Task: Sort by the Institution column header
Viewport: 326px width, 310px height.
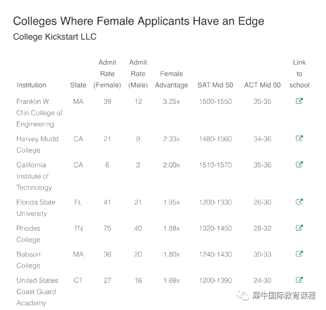Action: (31, 85)
